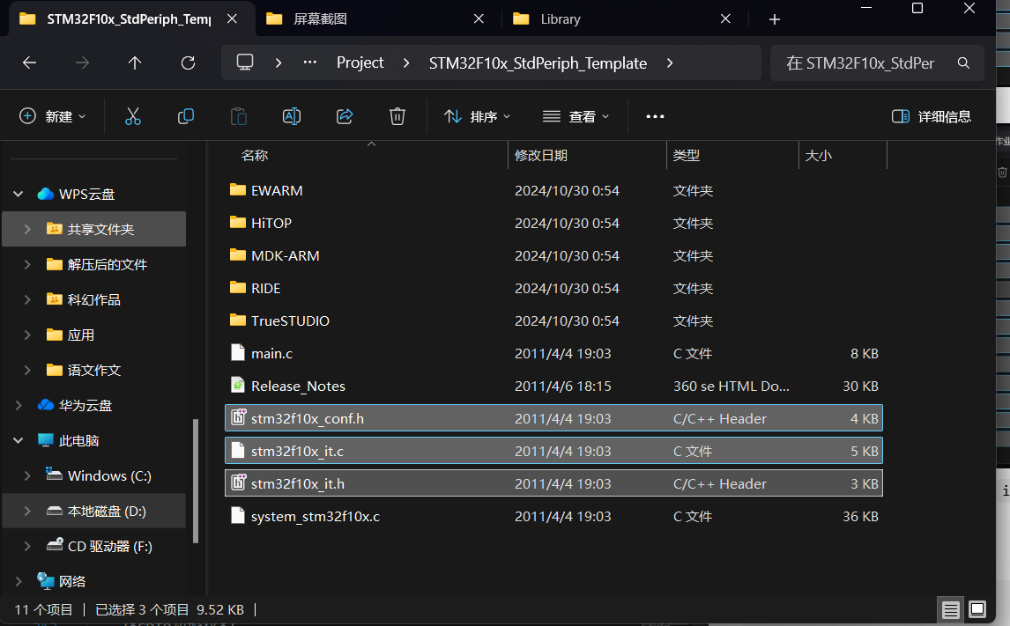Rename the selected item
Screen dimensions: 1010x626
pos(292,116)
